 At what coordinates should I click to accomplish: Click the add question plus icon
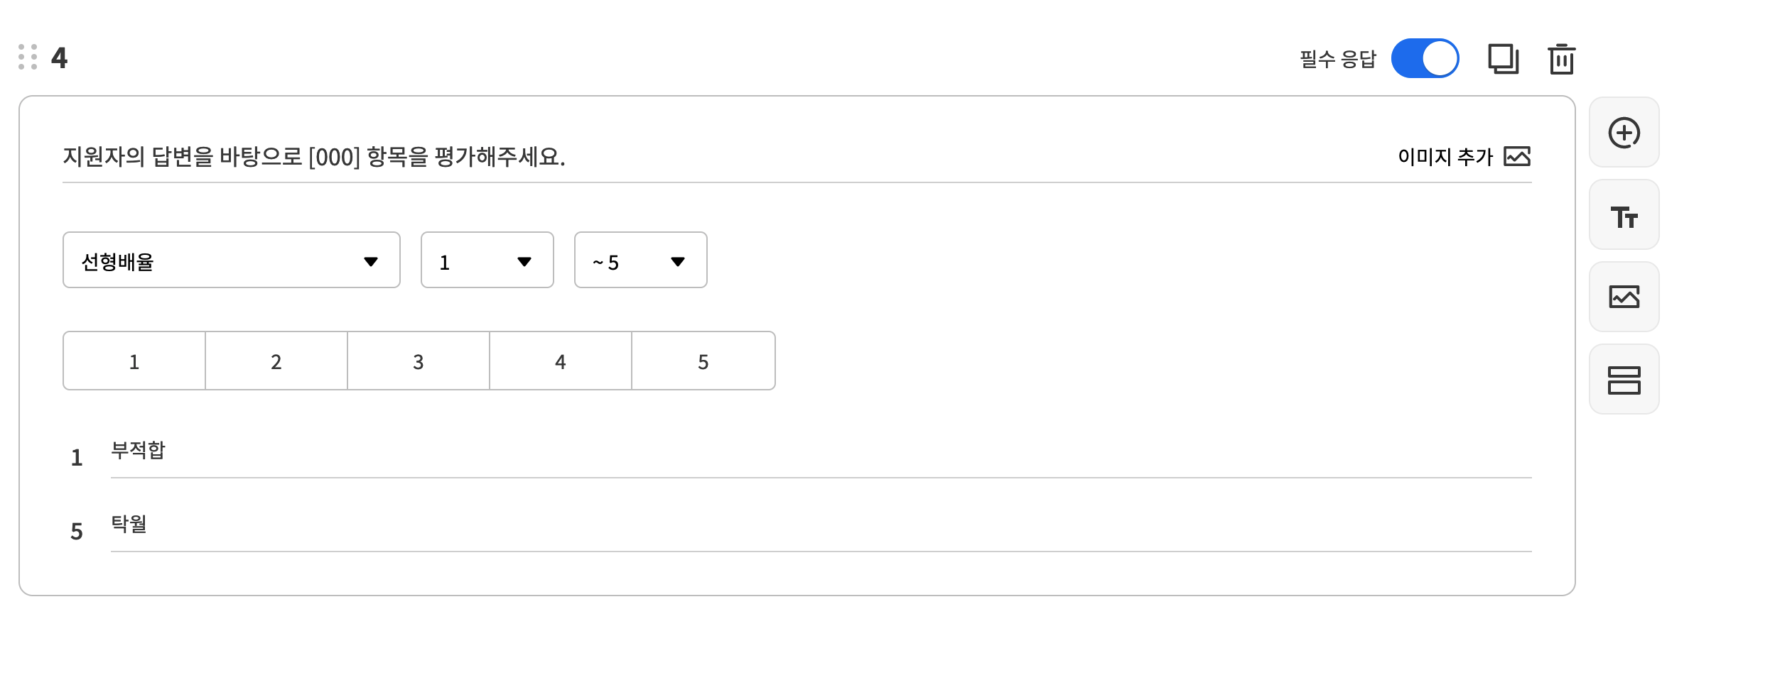(x=1624, y=133)
